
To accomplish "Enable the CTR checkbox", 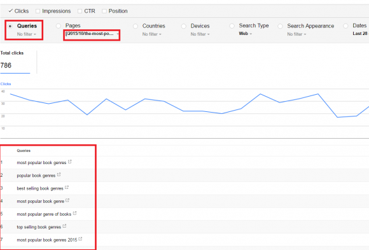I will point(80,11).
